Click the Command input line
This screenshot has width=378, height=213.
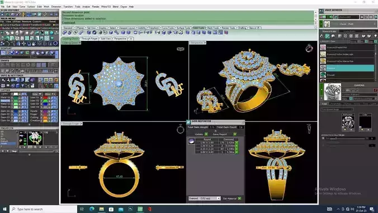pos(188,23)
